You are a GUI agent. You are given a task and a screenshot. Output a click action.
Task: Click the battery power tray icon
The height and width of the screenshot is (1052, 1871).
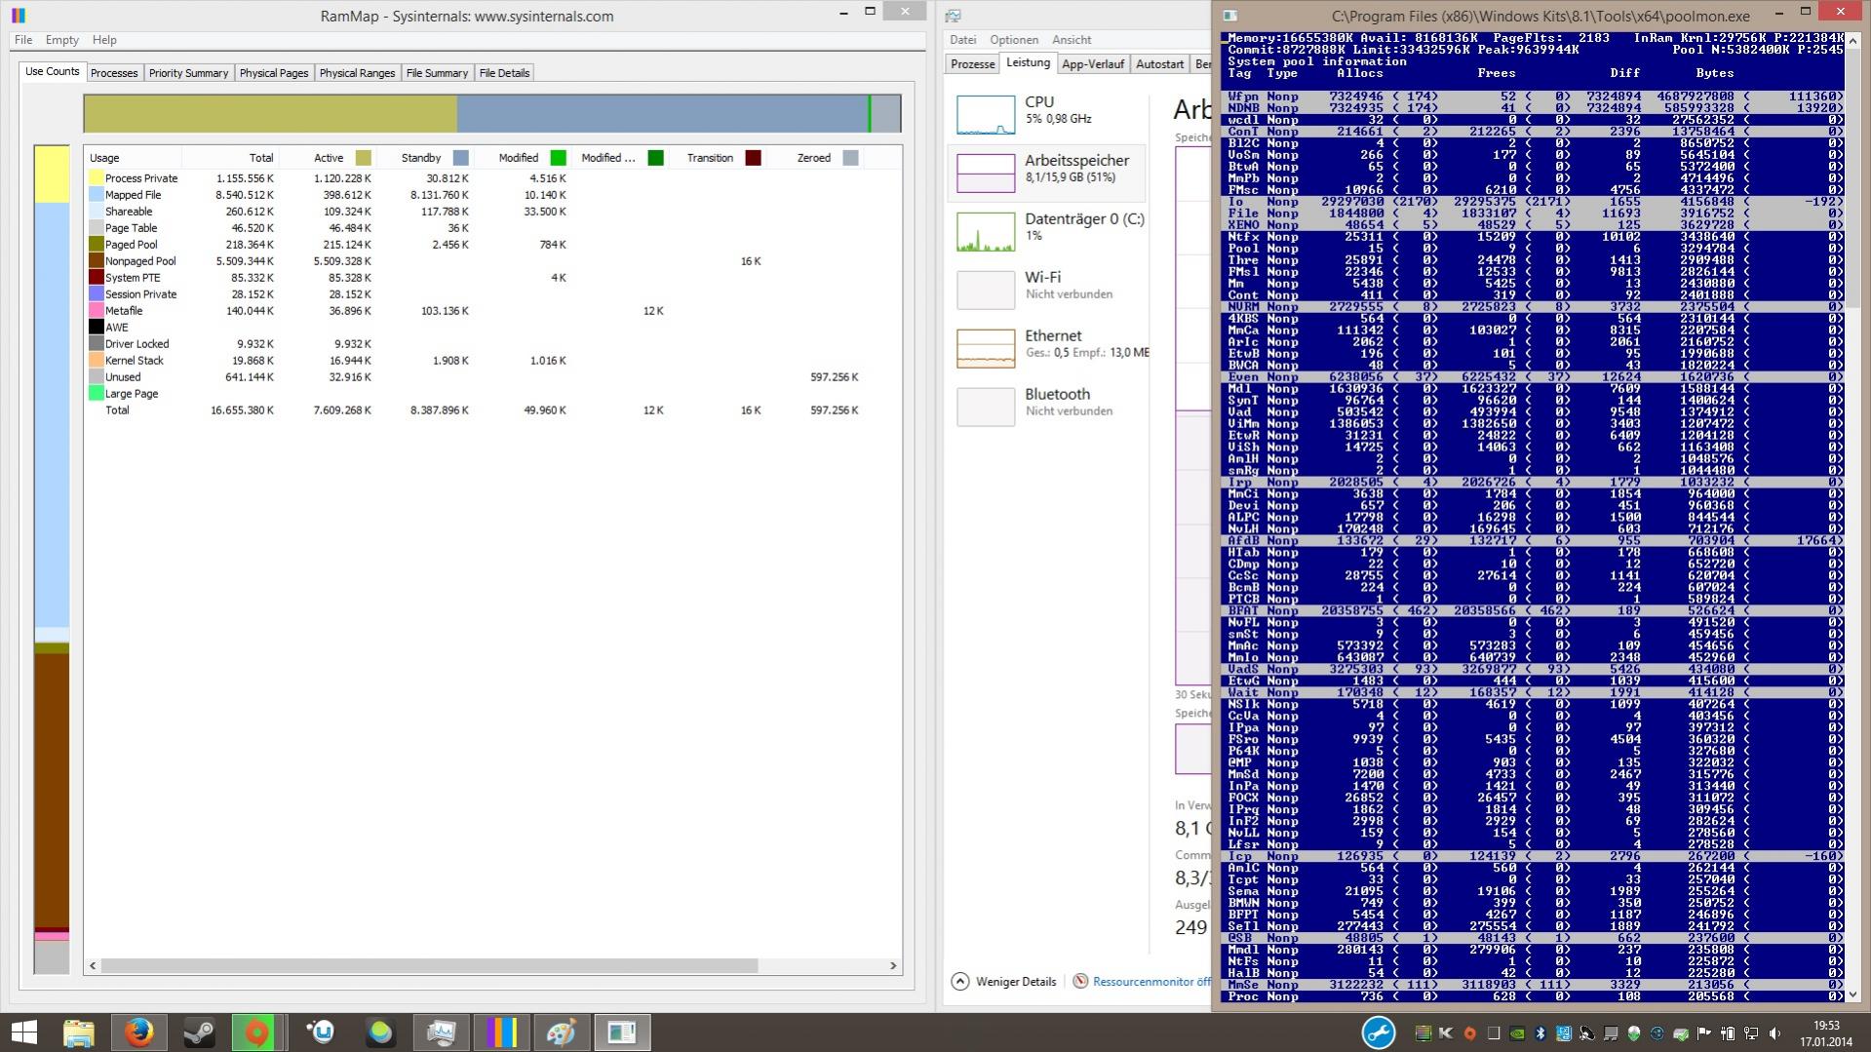1728,1033
